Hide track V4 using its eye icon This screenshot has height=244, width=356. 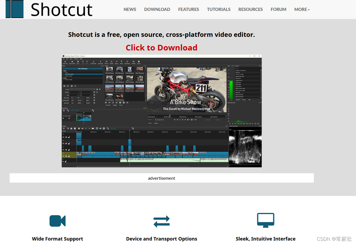tap(66, 137)
